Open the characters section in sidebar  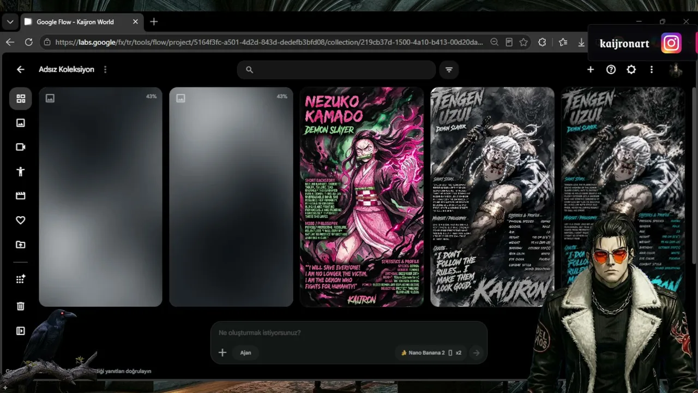coord(21,171)
